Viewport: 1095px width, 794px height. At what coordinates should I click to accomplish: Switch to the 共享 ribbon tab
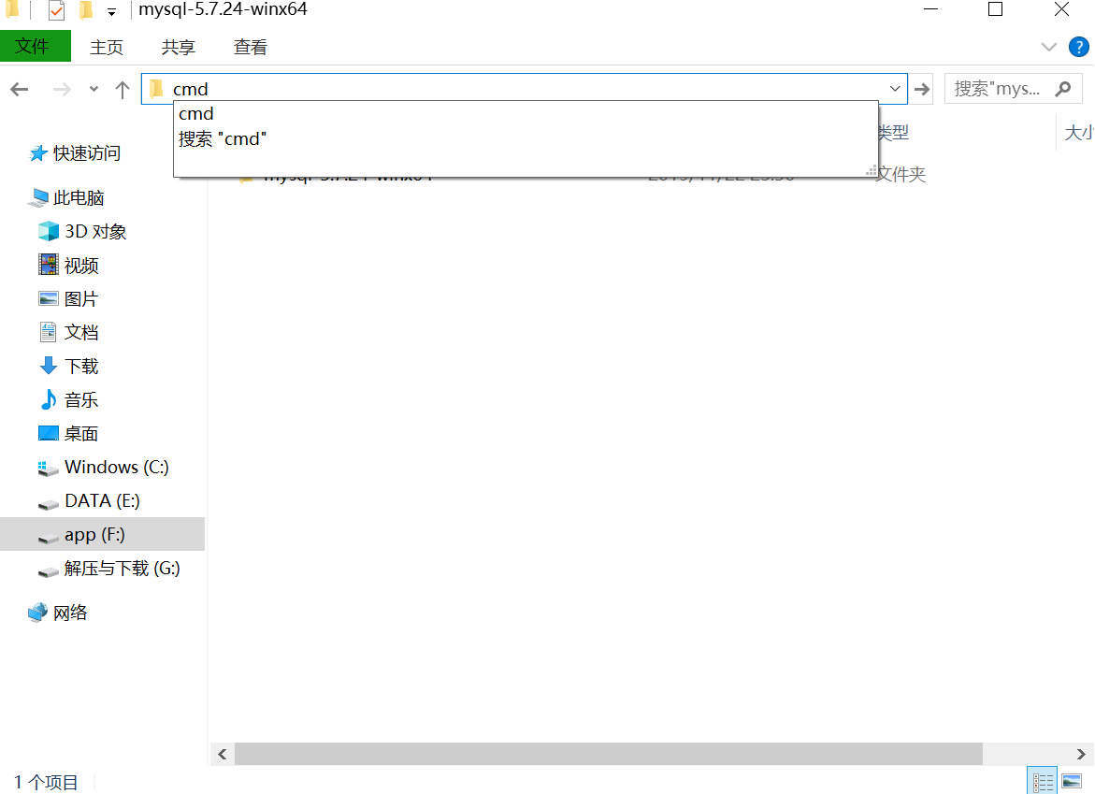178,47
